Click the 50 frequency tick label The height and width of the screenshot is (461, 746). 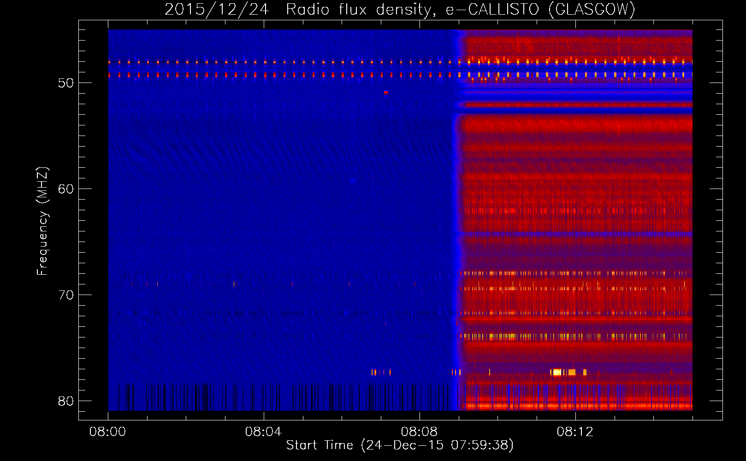(x=66, y=83)
